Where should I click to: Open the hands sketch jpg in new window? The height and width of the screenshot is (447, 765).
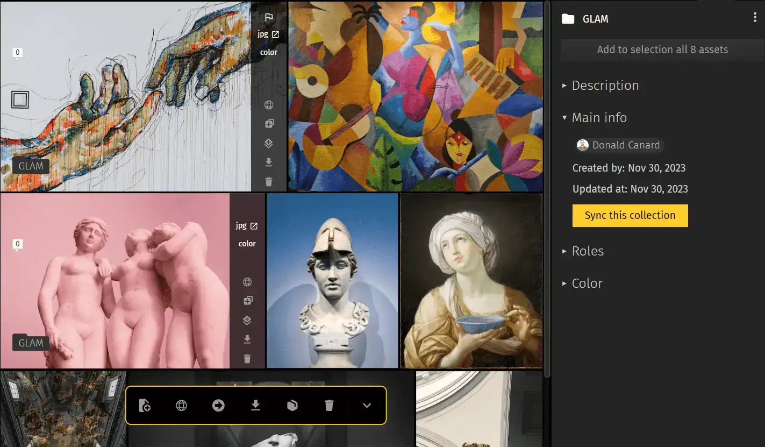[275, 34]
